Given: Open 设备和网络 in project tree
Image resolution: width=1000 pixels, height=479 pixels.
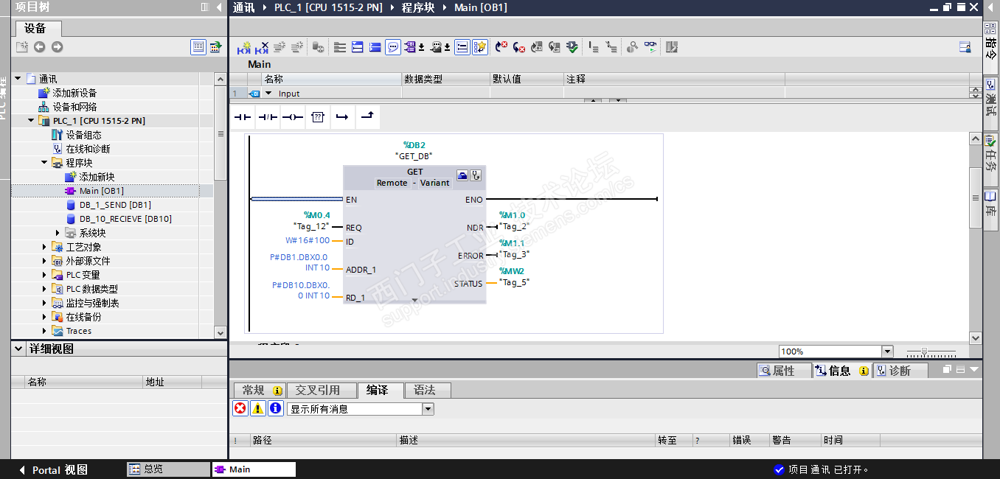Looking at the screenshot, I should click(x=74, y=107).
